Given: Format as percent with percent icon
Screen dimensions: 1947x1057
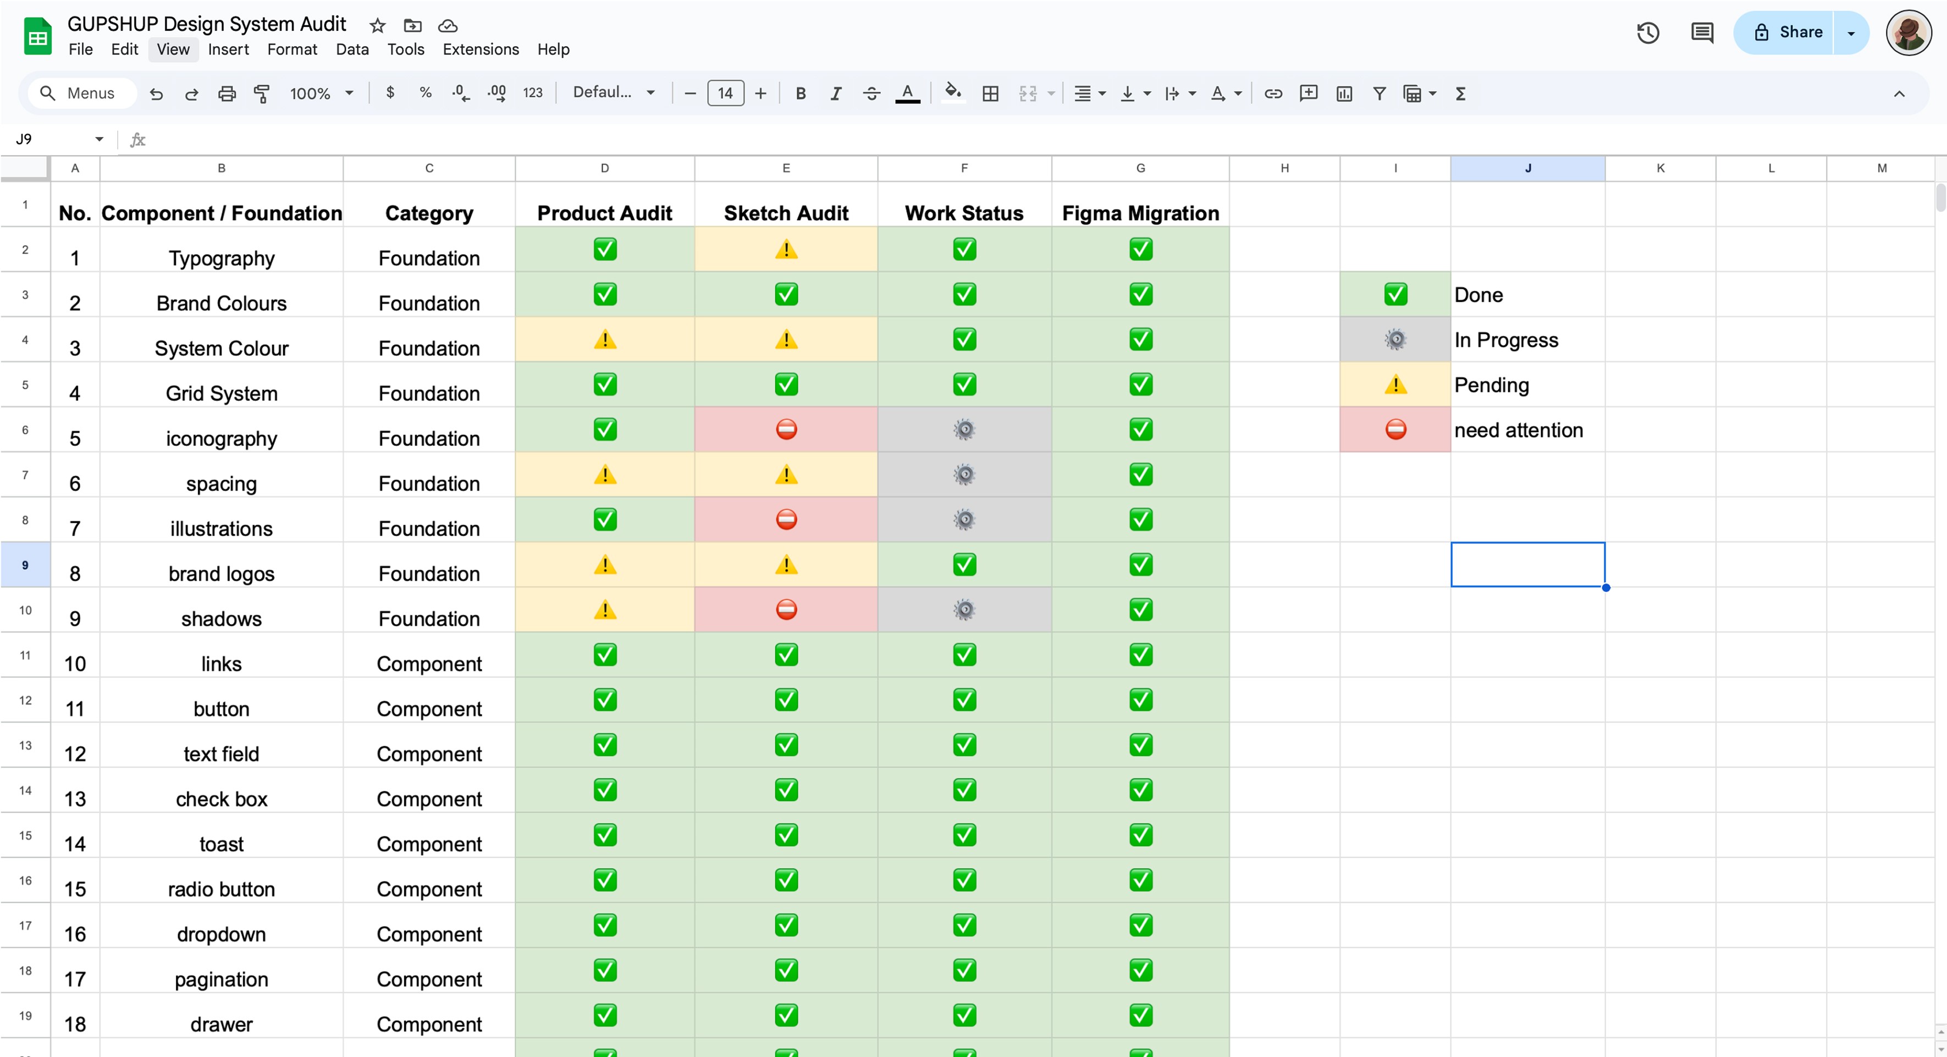Looking at the screenshot, I should pos(426,93).
